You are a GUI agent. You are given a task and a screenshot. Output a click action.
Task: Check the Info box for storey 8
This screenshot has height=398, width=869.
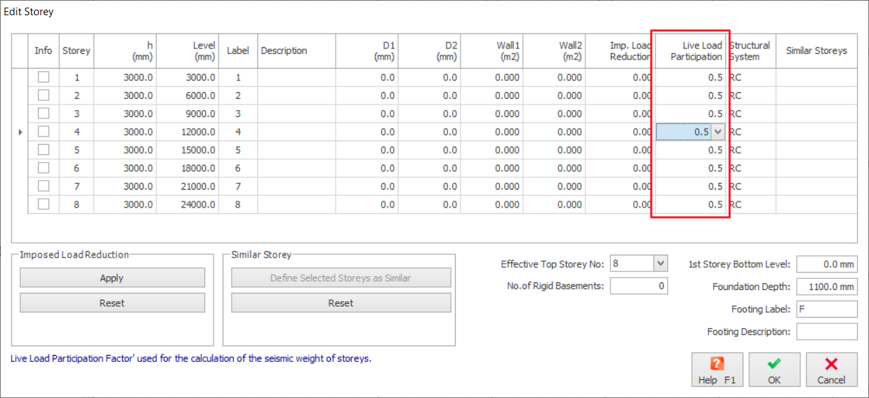(x=43, y=204)
